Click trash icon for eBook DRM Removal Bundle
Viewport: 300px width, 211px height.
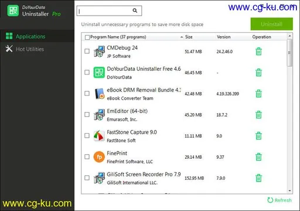pyautogui.click(x=258, y=94)
